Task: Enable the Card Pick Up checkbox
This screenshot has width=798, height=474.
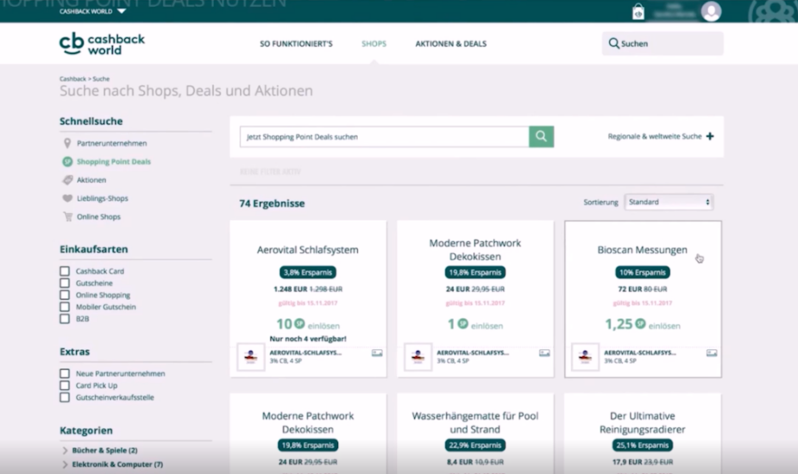Action: 65,385
